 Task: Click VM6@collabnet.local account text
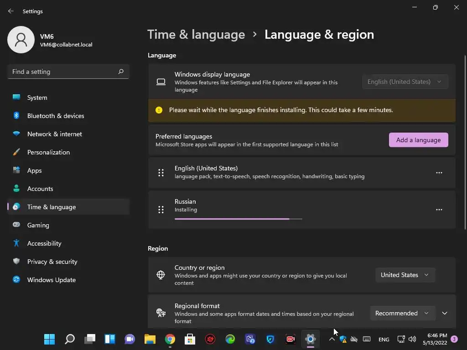pos(66,45)
